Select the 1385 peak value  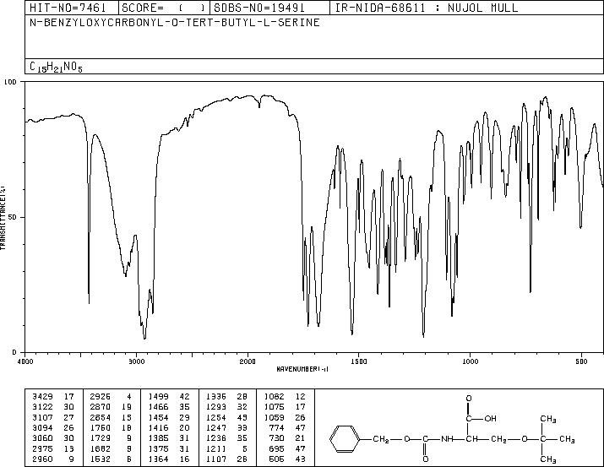158,438
